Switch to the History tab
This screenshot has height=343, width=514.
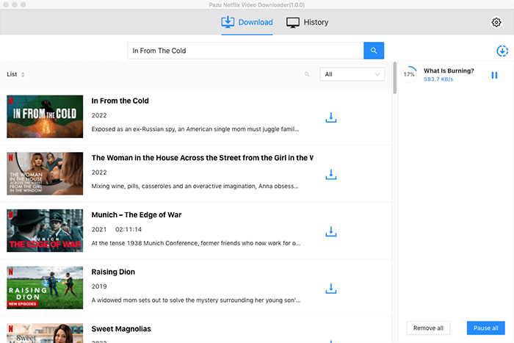(307, 22)
